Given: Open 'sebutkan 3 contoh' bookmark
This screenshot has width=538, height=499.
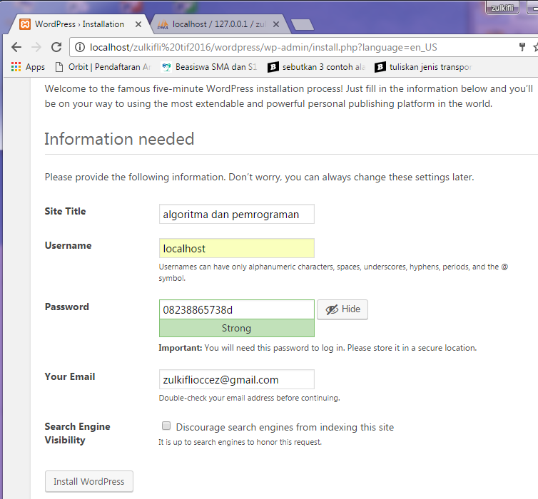Looking at the screenshot, I should coord(316,67).
